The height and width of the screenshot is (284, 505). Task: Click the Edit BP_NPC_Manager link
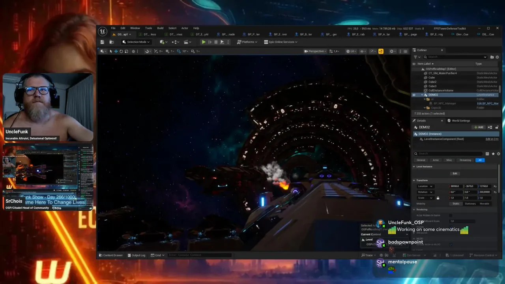coord(488,104)
